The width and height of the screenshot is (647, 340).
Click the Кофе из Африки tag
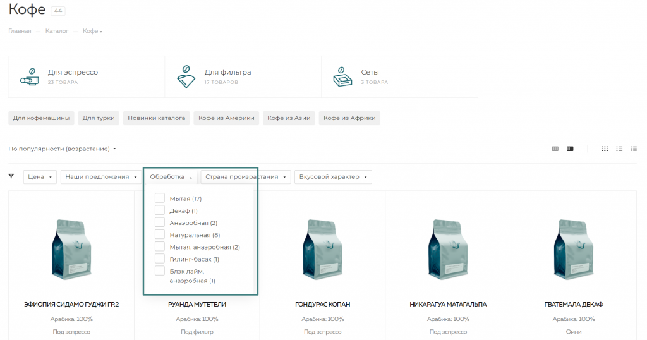(x=349, y=118)
